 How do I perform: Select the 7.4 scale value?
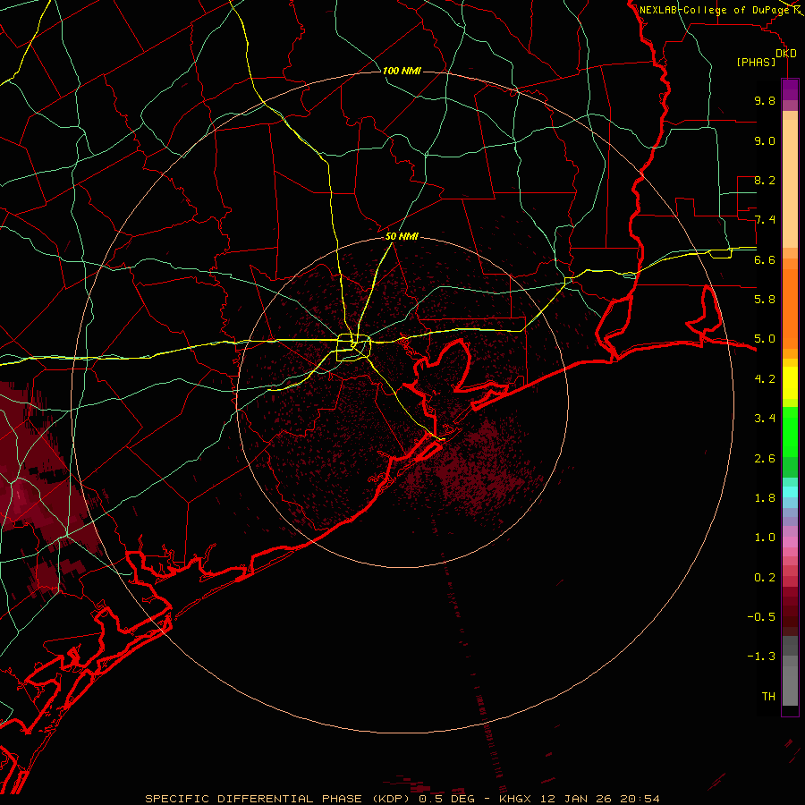(x=765, y=220)
